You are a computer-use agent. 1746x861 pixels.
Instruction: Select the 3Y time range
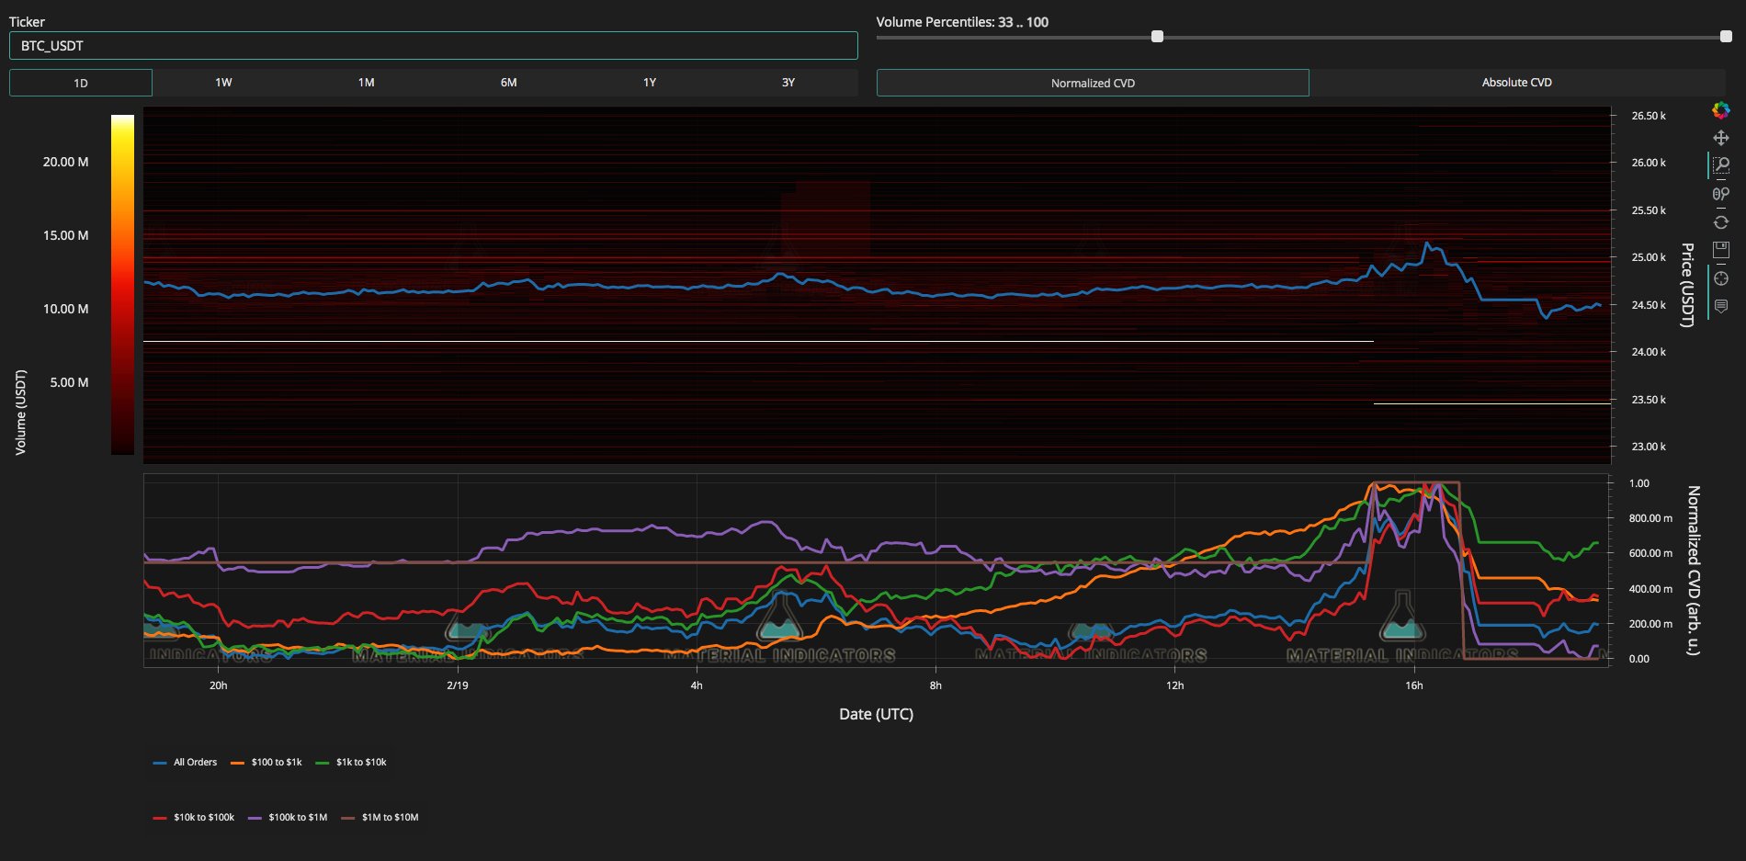[788, 83]
